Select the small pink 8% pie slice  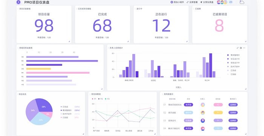48,114
